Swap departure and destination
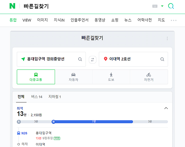185x147 pixels. 92,60
